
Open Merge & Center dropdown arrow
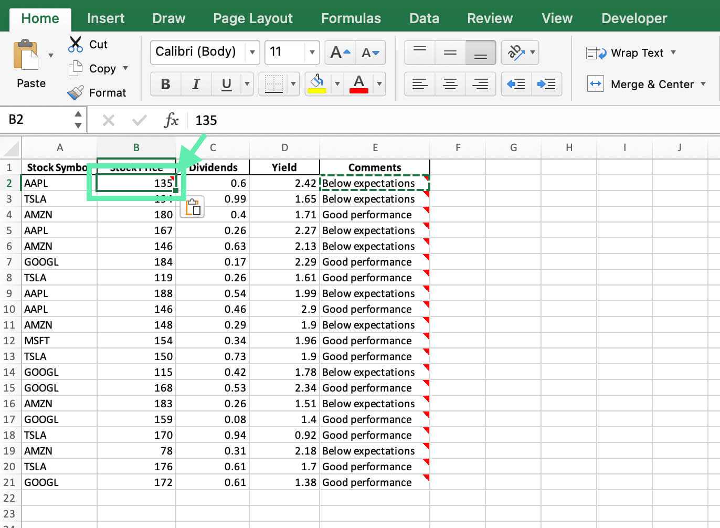[703, 84]
